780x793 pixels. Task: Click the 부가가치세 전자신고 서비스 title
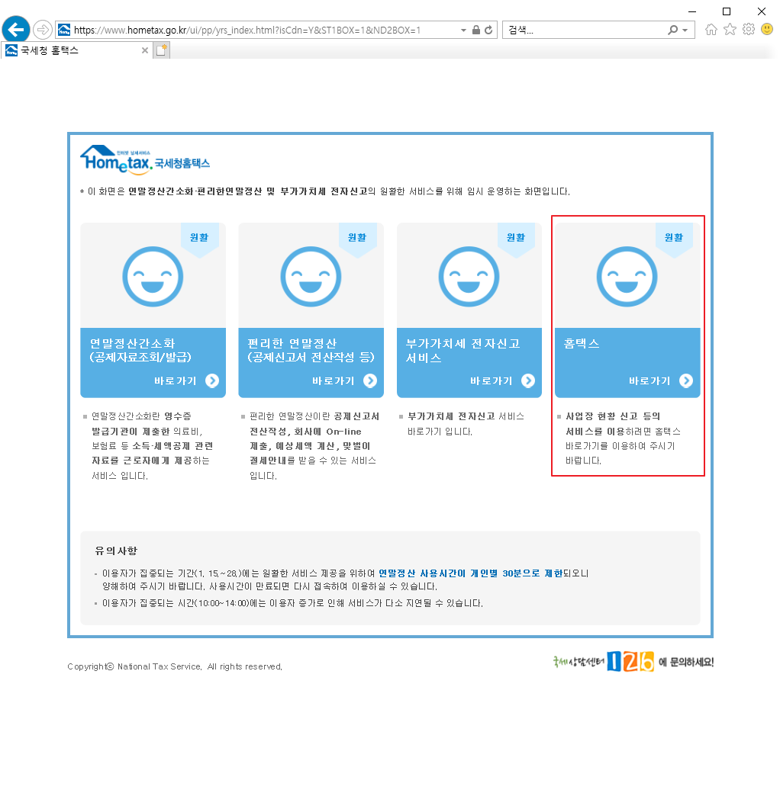[x=463, y=351]
